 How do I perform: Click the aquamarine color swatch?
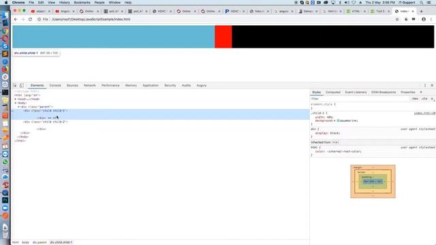[x=338, y=121]
